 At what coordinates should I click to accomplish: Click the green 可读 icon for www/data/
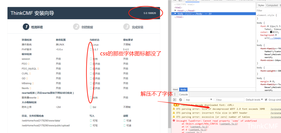(124, 121)
